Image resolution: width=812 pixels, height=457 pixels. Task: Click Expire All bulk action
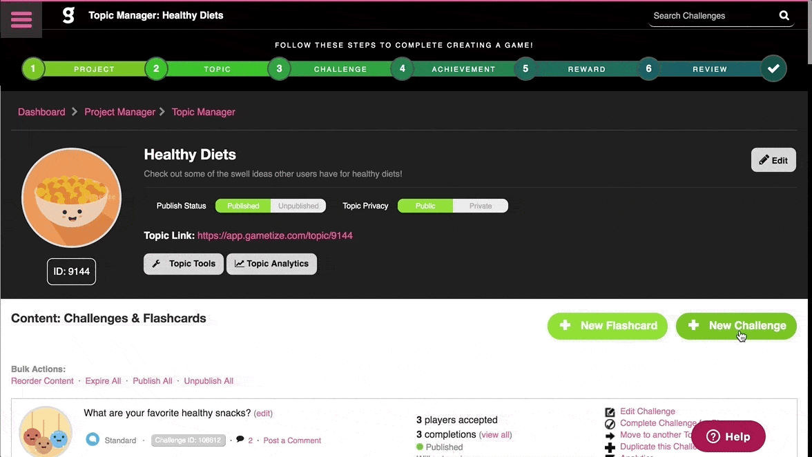click(x=103, y=381)
